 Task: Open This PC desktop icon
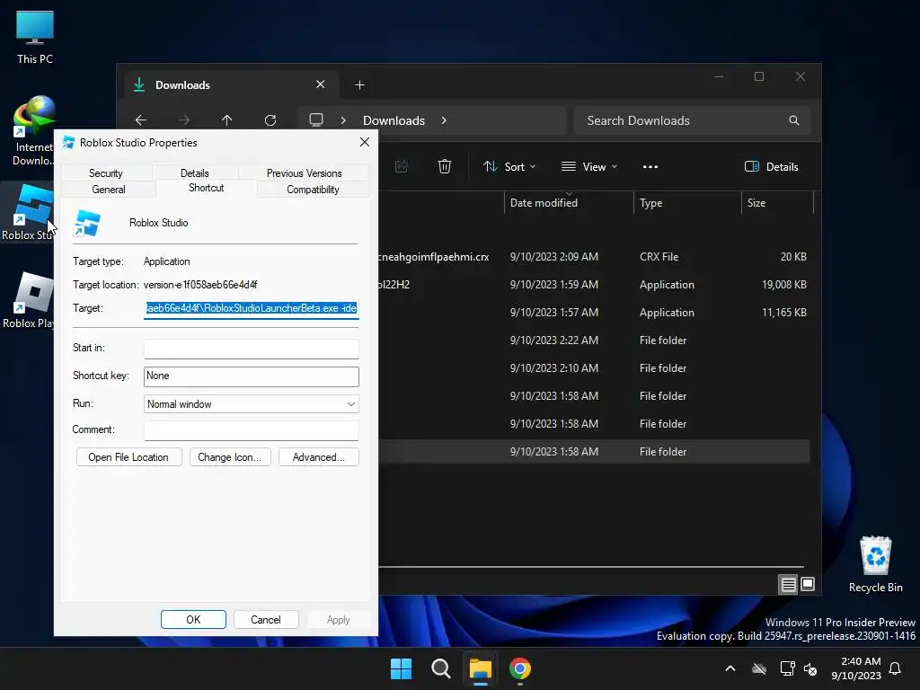(35, 37)
